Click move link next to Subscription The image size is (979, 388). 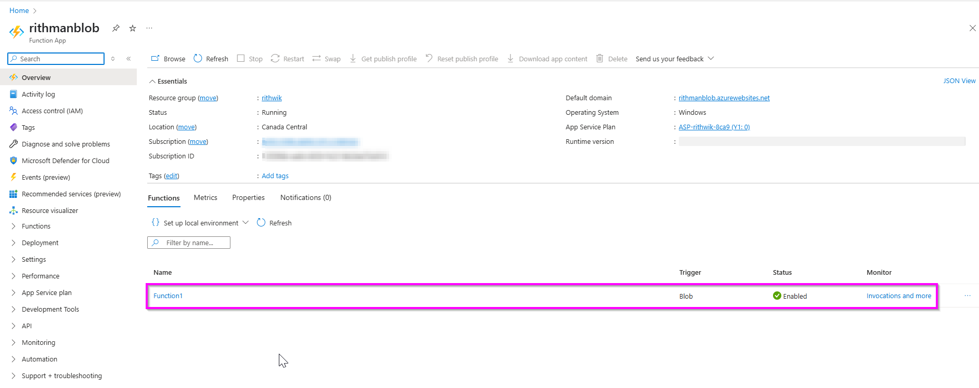point(198,141)
